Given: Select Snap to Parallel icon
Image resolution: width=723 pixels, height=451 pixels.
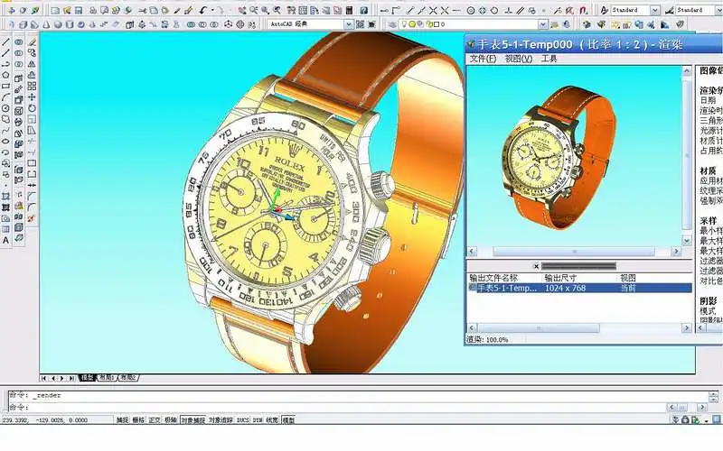Looking at the screenshot, I should [521, 10].
